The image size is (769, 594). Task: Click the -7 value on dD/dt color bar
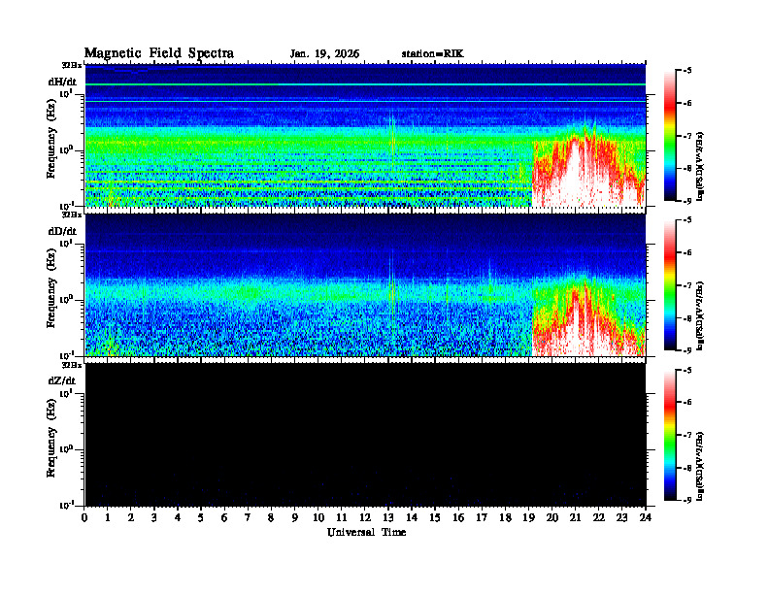pos(686,285)
